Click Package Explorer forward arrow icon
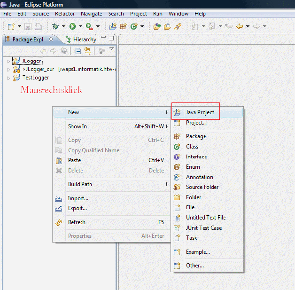Viewport: 295px width, 290px height. coord(53,51)
